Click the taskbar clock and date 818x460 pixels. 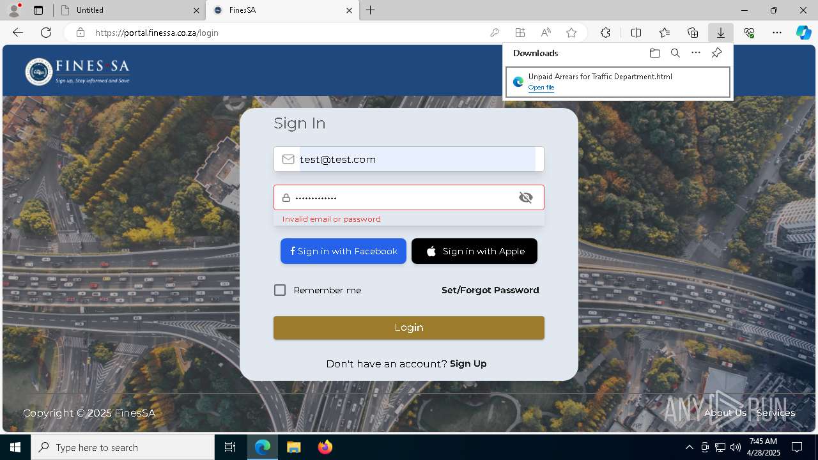point(764,447)
